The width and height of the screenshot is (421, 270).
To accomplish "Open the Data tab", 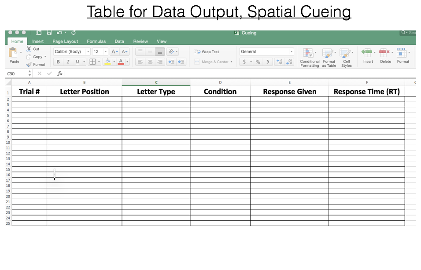I will coord(119,41).
